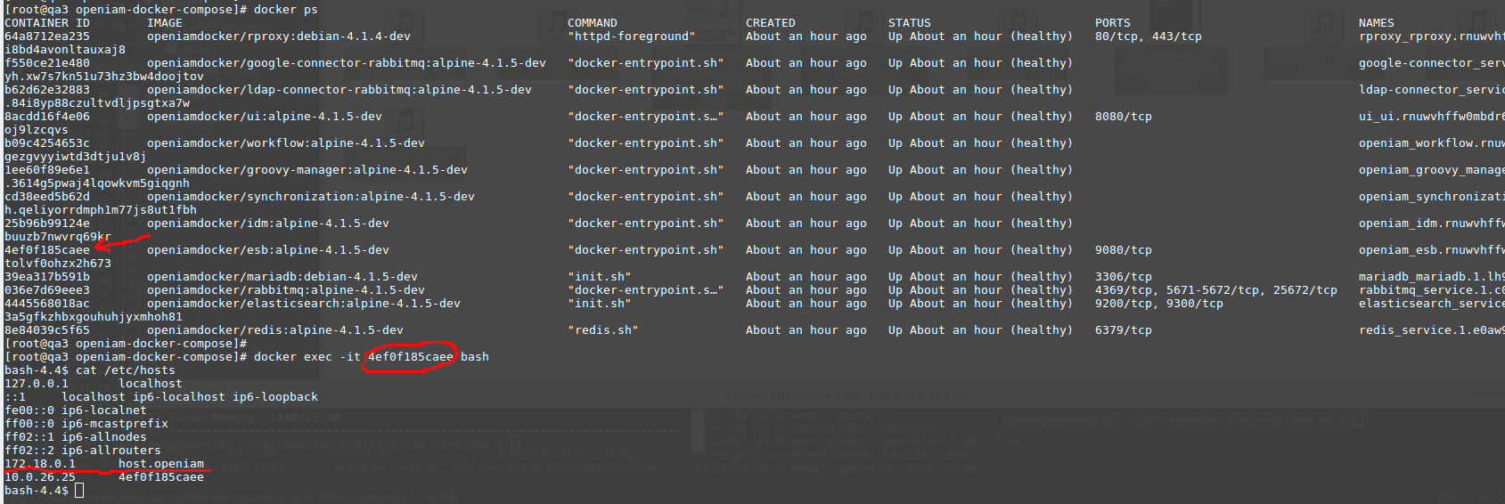Click the 172.18.0.1 IP address
This screenshot has height=504, width=1505.
tap(40, 464)
